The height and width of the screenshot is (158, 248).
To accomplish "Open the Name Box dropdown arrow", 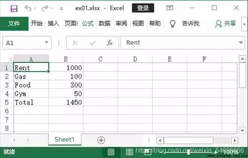I will click(46, 42).
